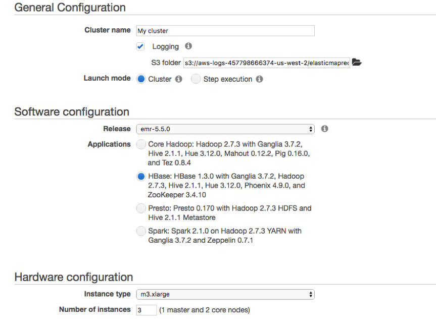Viewport: 436px width, 330px height.
Task: Select the Step execution radio button
Action: point(196,79)
